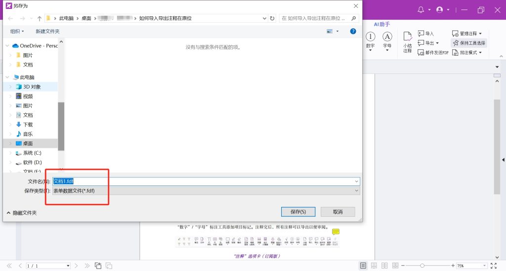Image resolution: width=506 pixels, height=271 pixels.
Task: Select two-page facing view icon
Action: click(384, 266)
